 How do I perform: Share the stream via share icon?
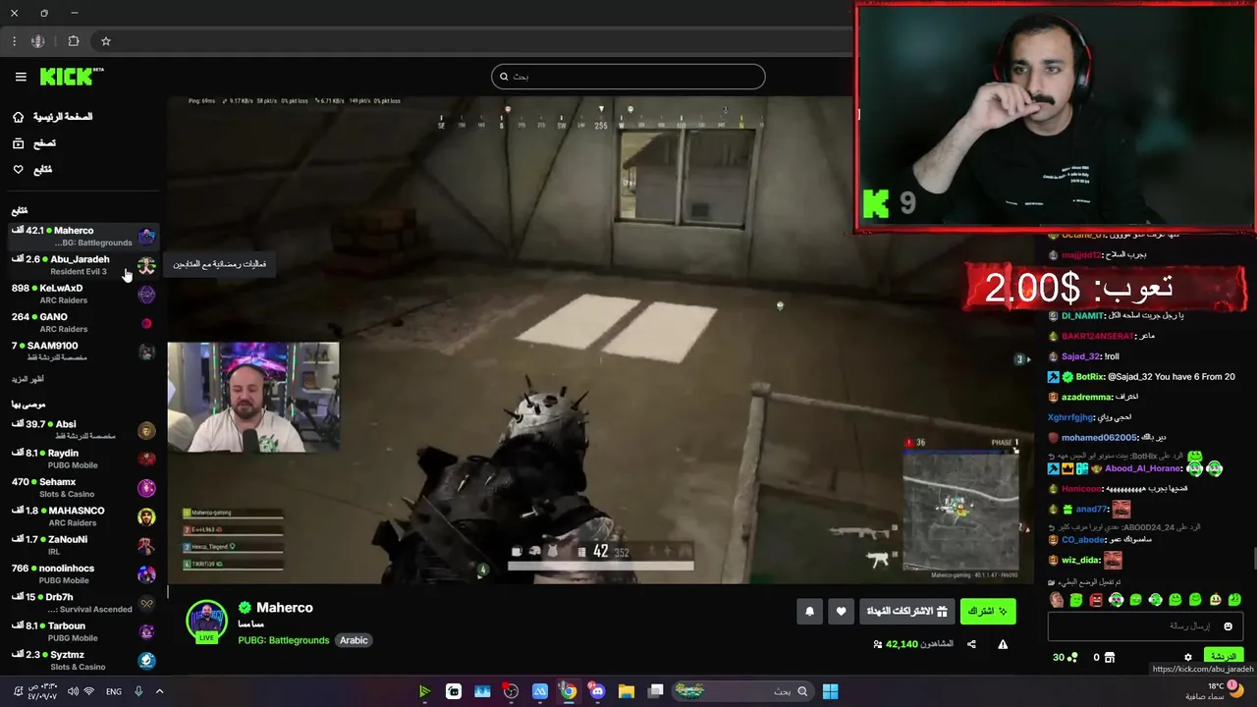coord(971,644)
